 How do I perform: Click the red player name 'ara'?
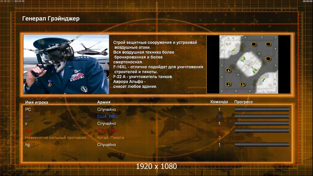pos(28,131)
